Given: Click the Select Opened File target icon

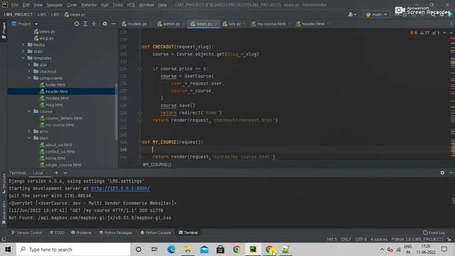Looking at the screenshot, I should point(77,23).
